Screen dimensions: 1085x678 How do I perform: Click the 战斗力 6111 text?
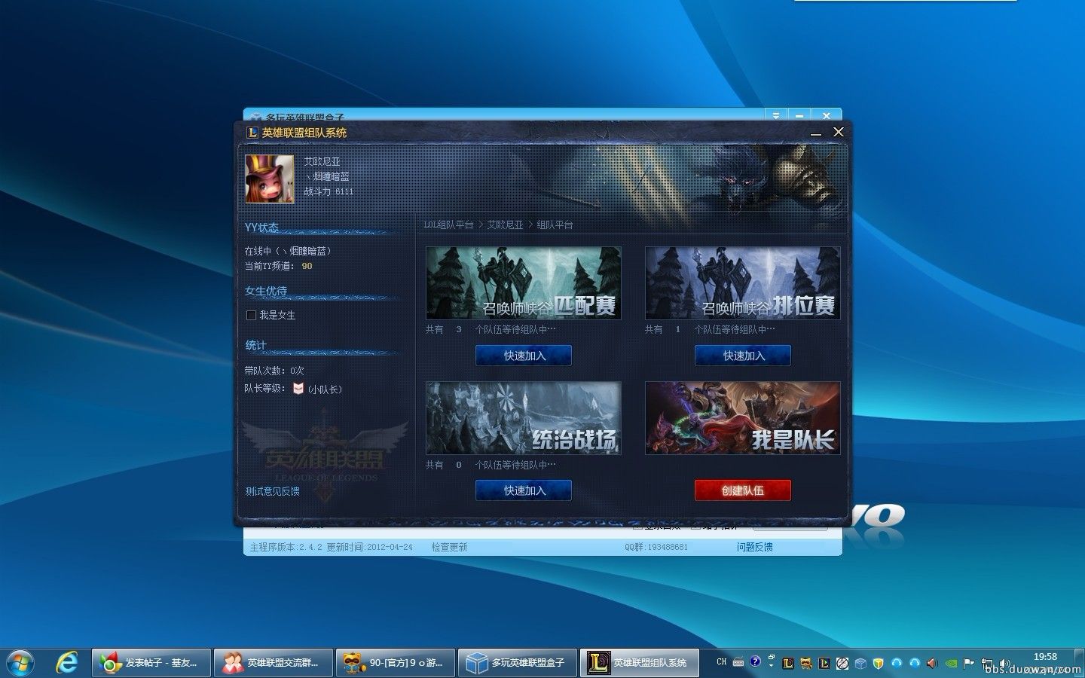click(x=329, y=191)
